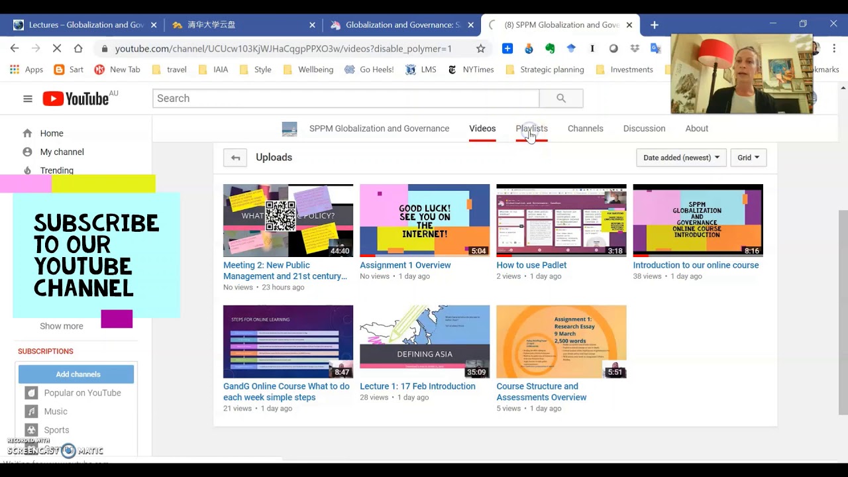Open the Grid view dropdown
The width and height of the screenshot is (848, 477).
point(749,158)
